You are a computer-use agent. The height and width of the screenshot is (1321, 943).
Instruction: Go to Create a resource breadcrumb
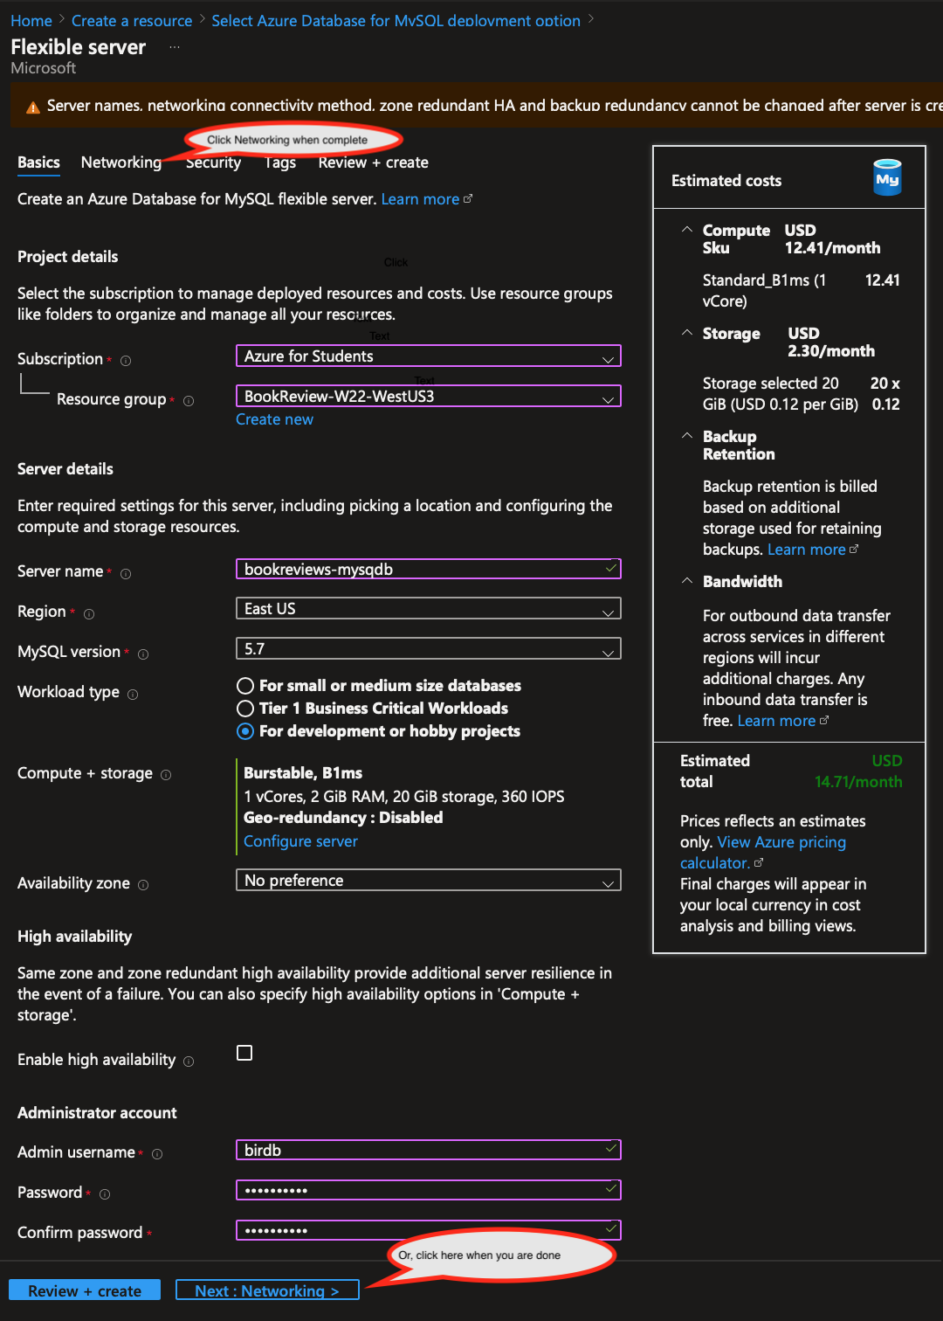tap(132, 21)
